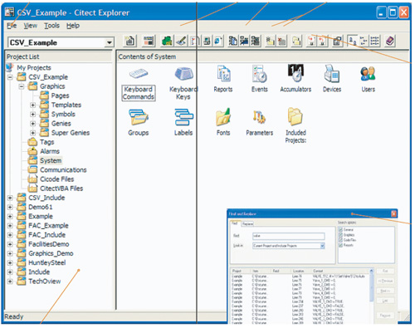Click the Previous button in Find and Replace
Screen dimensions: 415x328
tap(385, 281)
